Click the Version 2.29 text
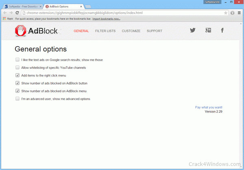 [213, 111]
